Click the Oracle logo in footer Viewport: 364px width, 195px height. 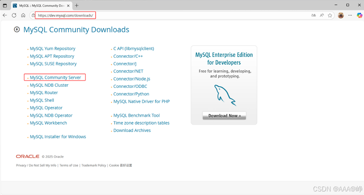pyautogui.click(x=27, y=157)
